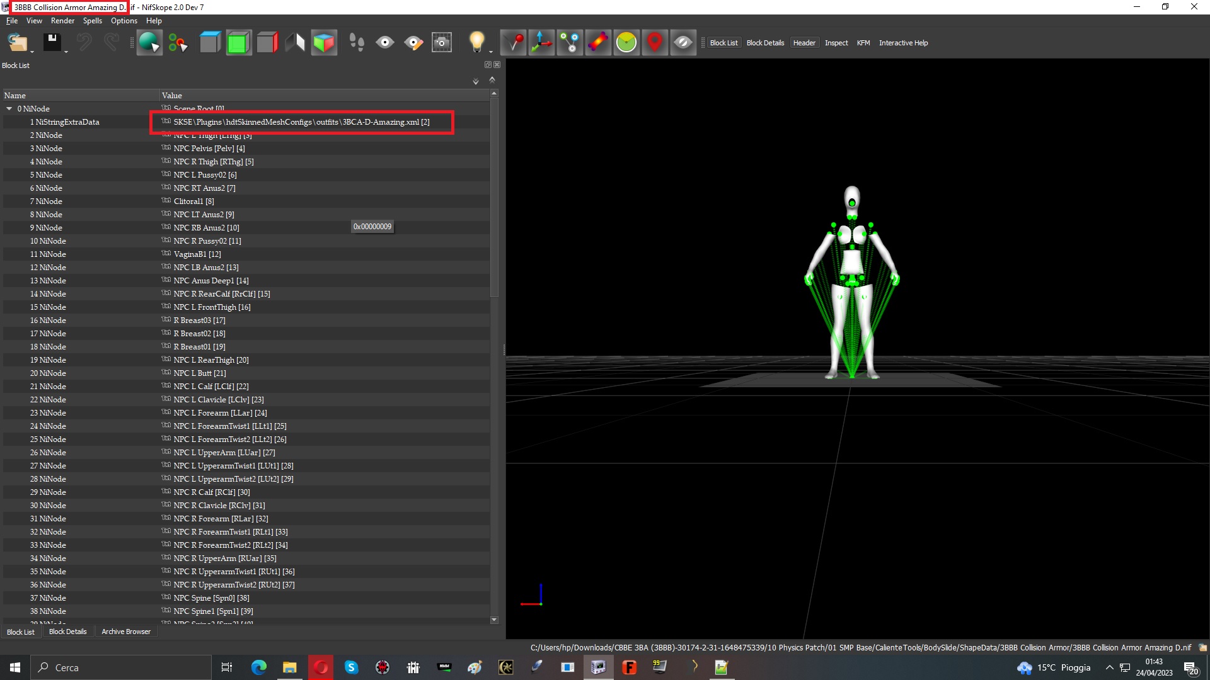Open the Spells menu
1210x680 pixels.
(x=92, y=21)
